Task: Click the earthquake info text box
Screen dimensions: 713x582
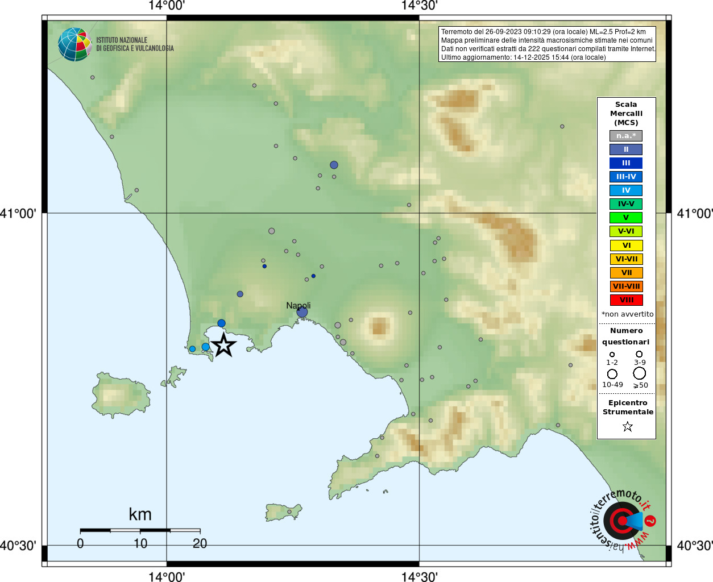Action: 547,44
